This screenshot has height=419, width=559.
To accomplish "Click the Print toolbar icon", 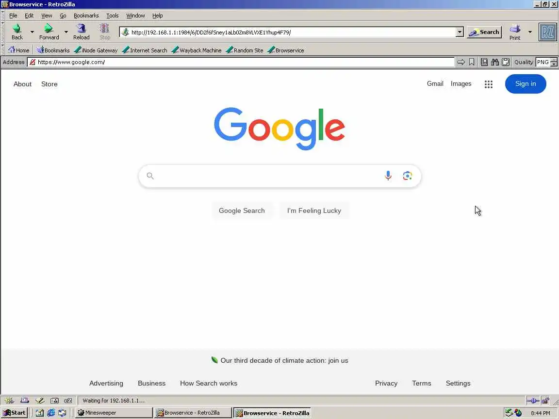I will [x=515, y=32].
